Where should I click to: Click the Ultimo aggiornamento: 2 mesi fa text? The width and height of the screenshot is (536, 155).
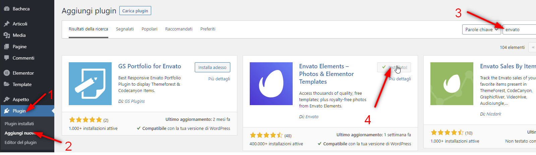[x=198, y=119]
